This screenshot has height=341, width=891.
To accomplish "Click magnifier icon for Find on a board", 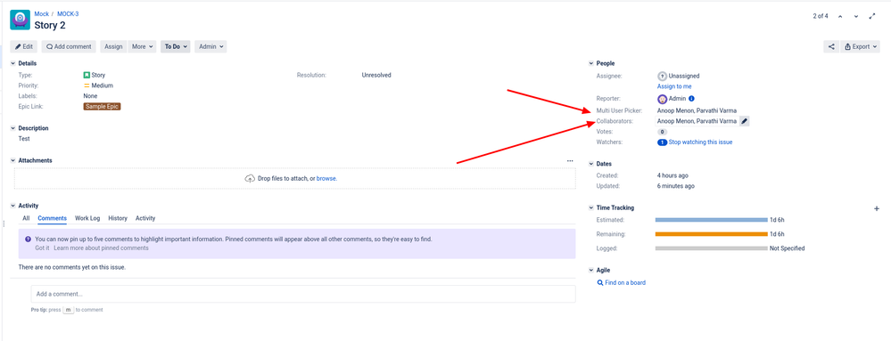I will [600, 282].
